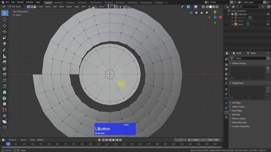
Task: Open the Mesh menu in viewport header
Action: [61, 7]
